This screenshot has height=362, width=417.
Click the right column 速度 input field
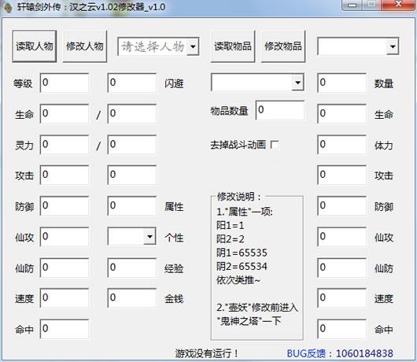click(x=341, y=298)
